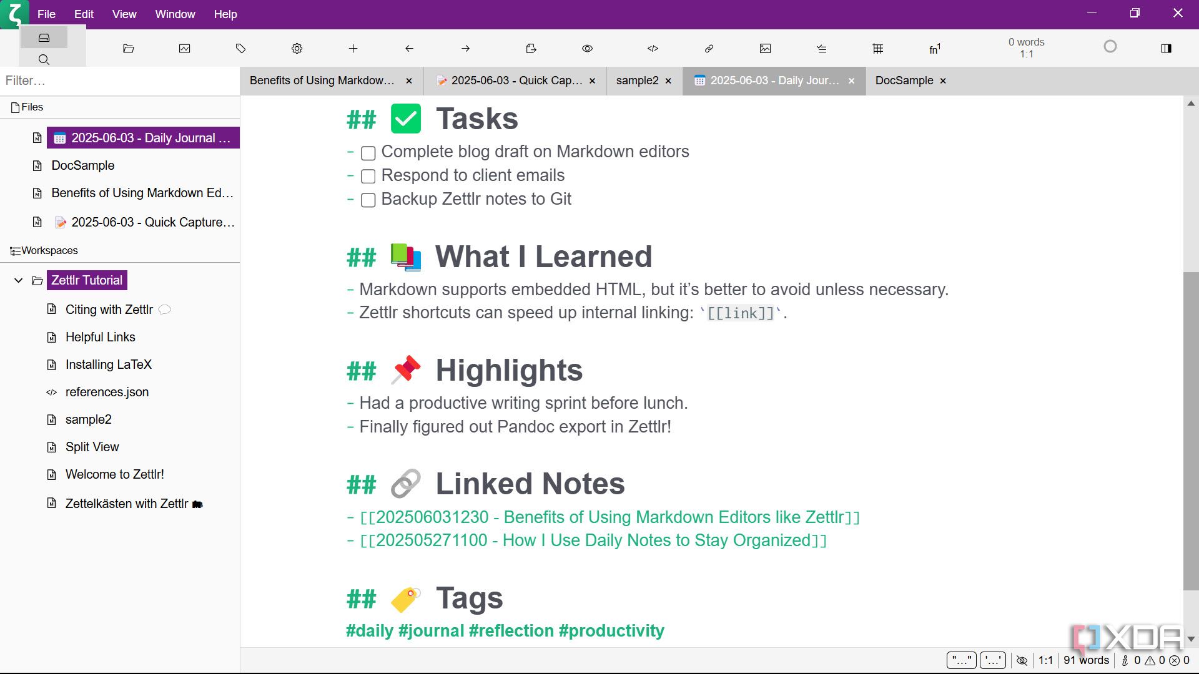
Task: Open DocSample in the Files list
Action: pos(83,165)
